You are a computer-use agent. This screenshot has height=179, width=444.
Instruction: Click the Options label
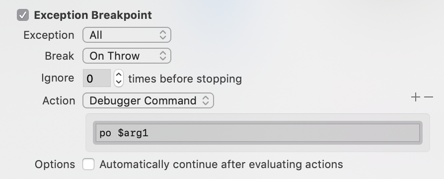click(55, 165)
